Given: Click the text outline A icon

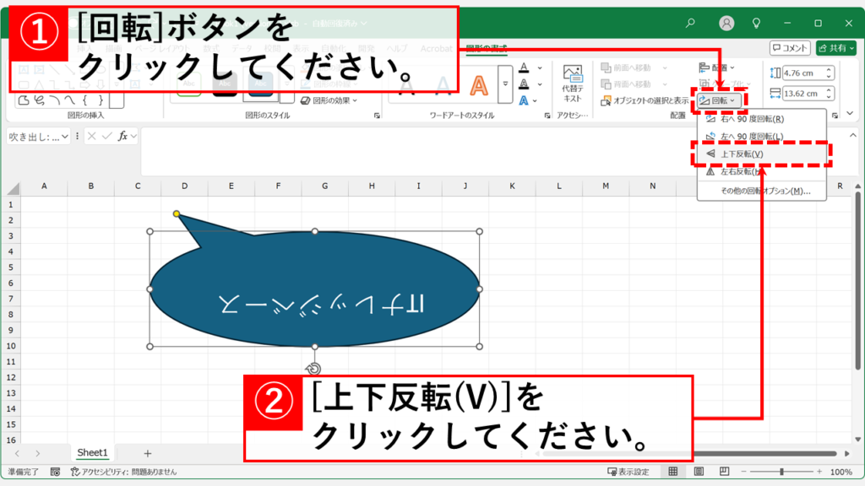Looking at the screenshot, I should 524,84.
